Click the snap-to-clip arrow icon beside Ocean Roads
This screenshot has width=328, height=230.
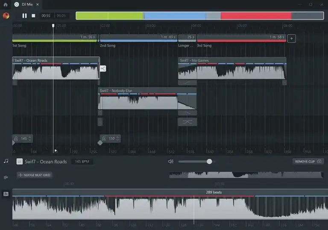pyautogui.click(x=102, y=68)
